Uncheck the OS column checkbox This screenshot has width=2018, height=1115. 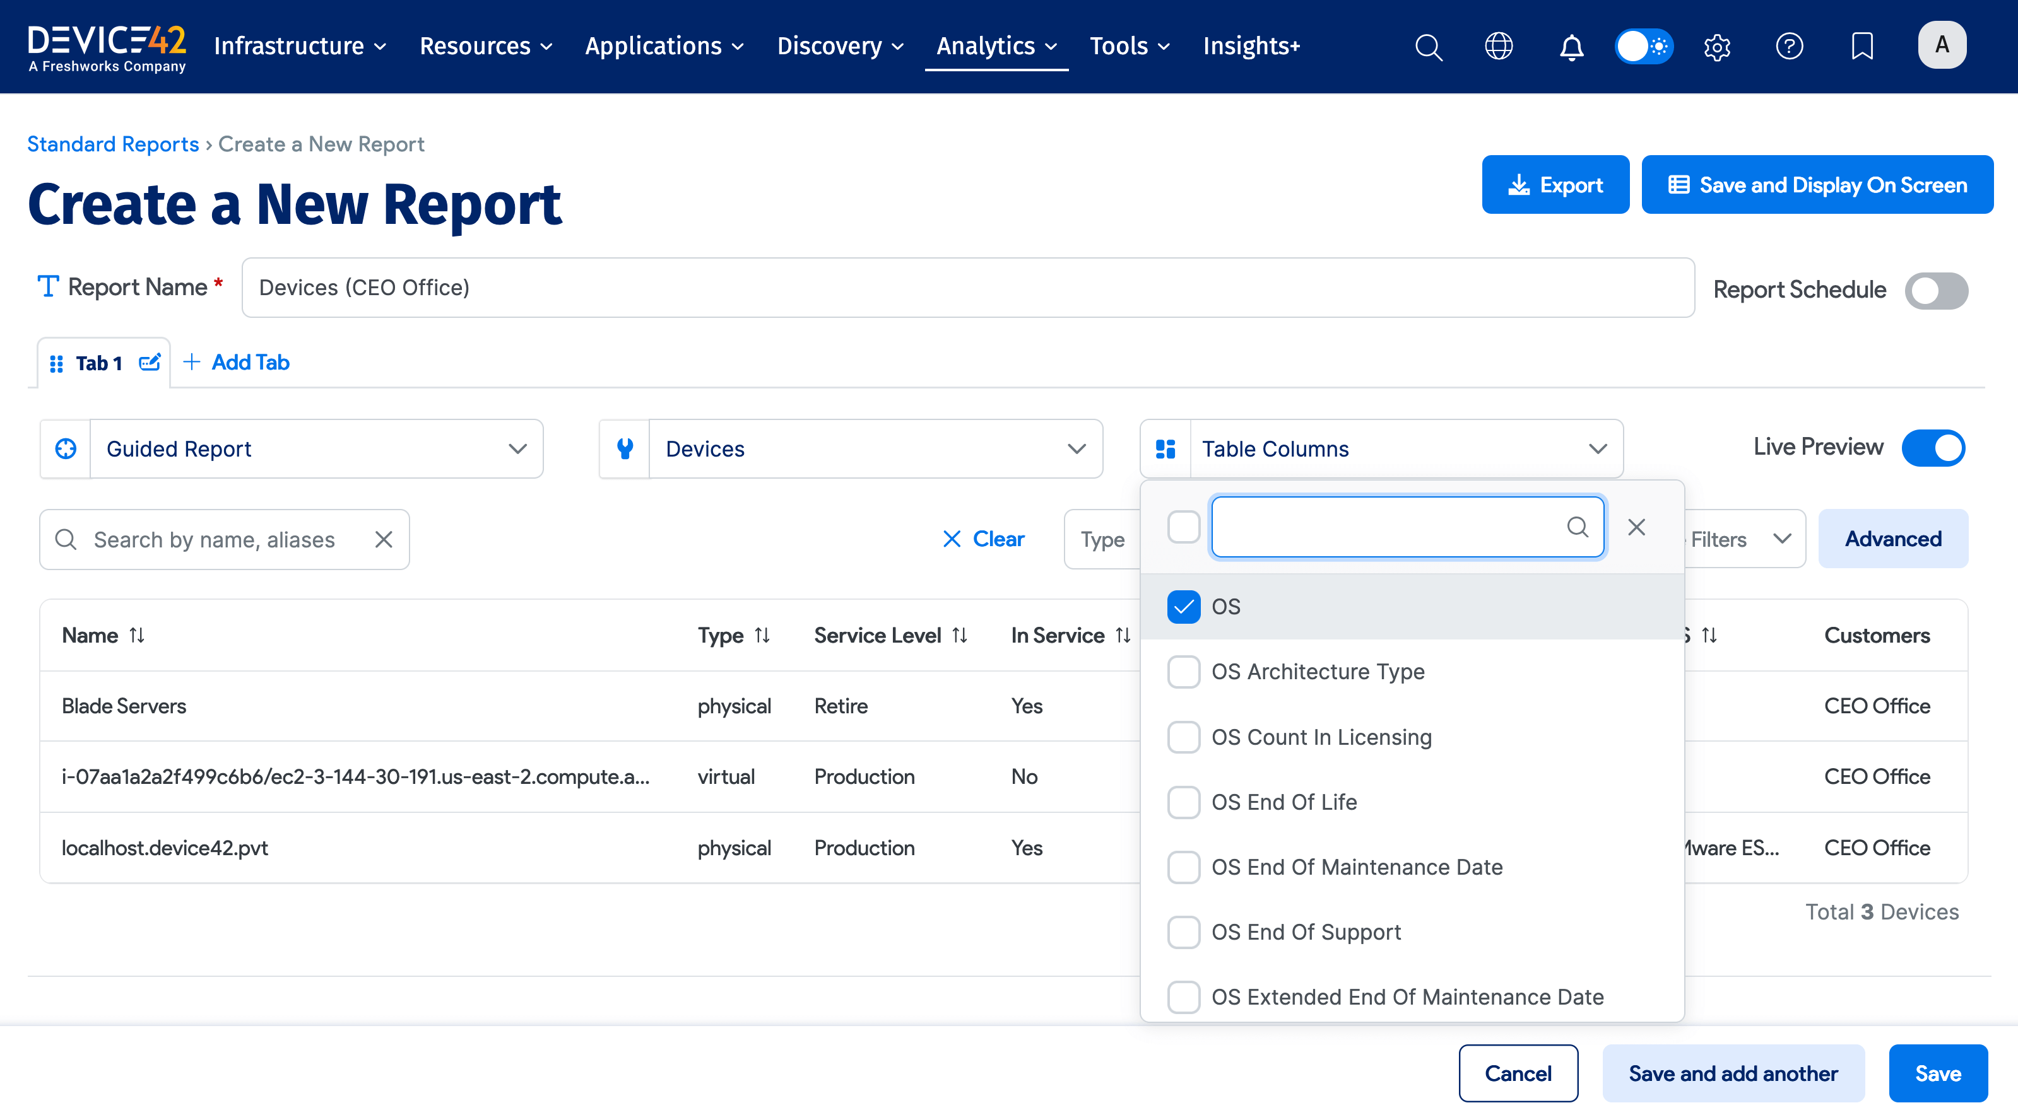(1183, 607)
